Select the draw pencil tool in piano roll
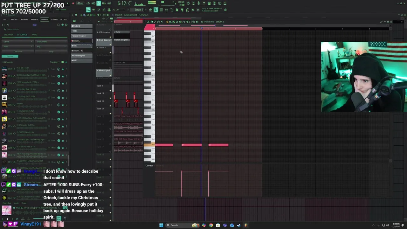 (167, 22)
